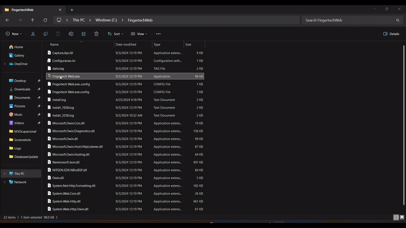Switch to large thumbnails view icon
Viewport: 406px width, 228px height.
click(402, 217)
